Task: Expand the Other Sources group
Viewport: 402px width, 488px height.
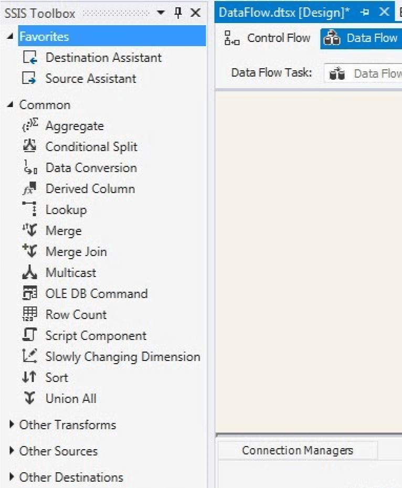Action: coord(12,451)
